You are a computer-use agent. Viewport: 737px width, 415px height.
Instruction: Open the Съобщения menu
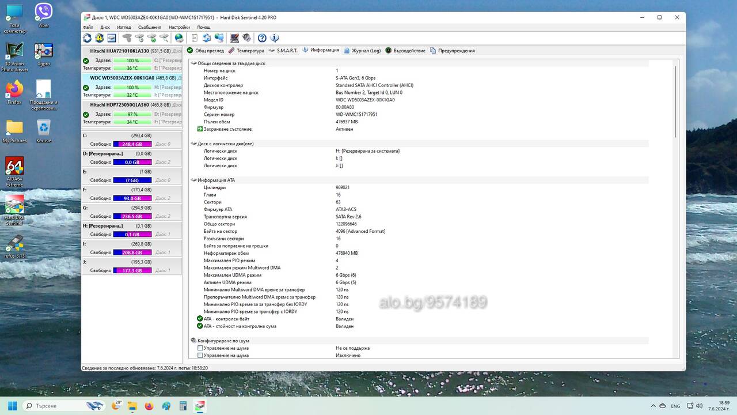(x=150, y=27)
